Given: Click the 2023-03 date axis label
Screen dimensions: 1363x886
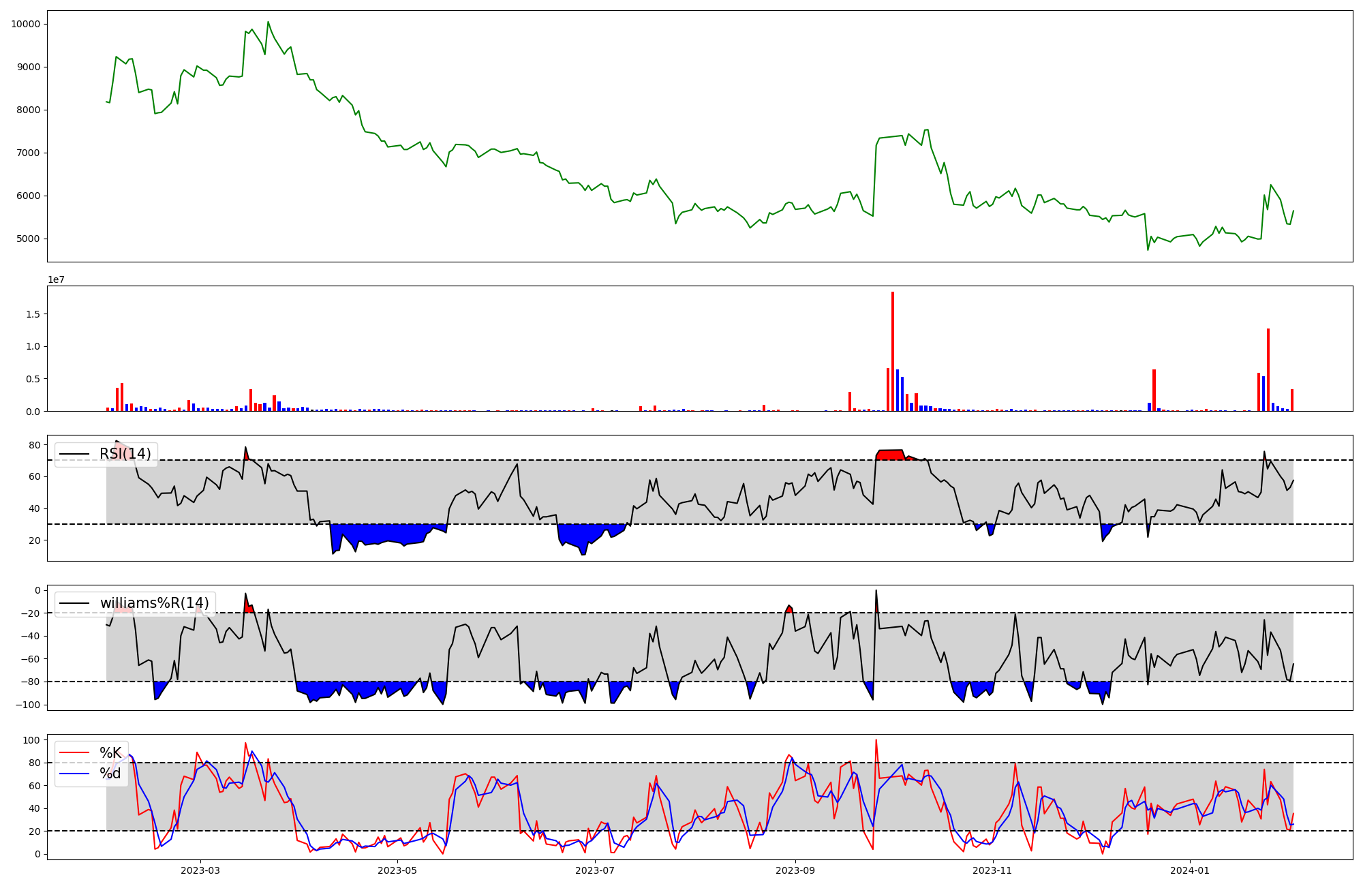Looking at the screenshot, I should [x=200, y=870].
